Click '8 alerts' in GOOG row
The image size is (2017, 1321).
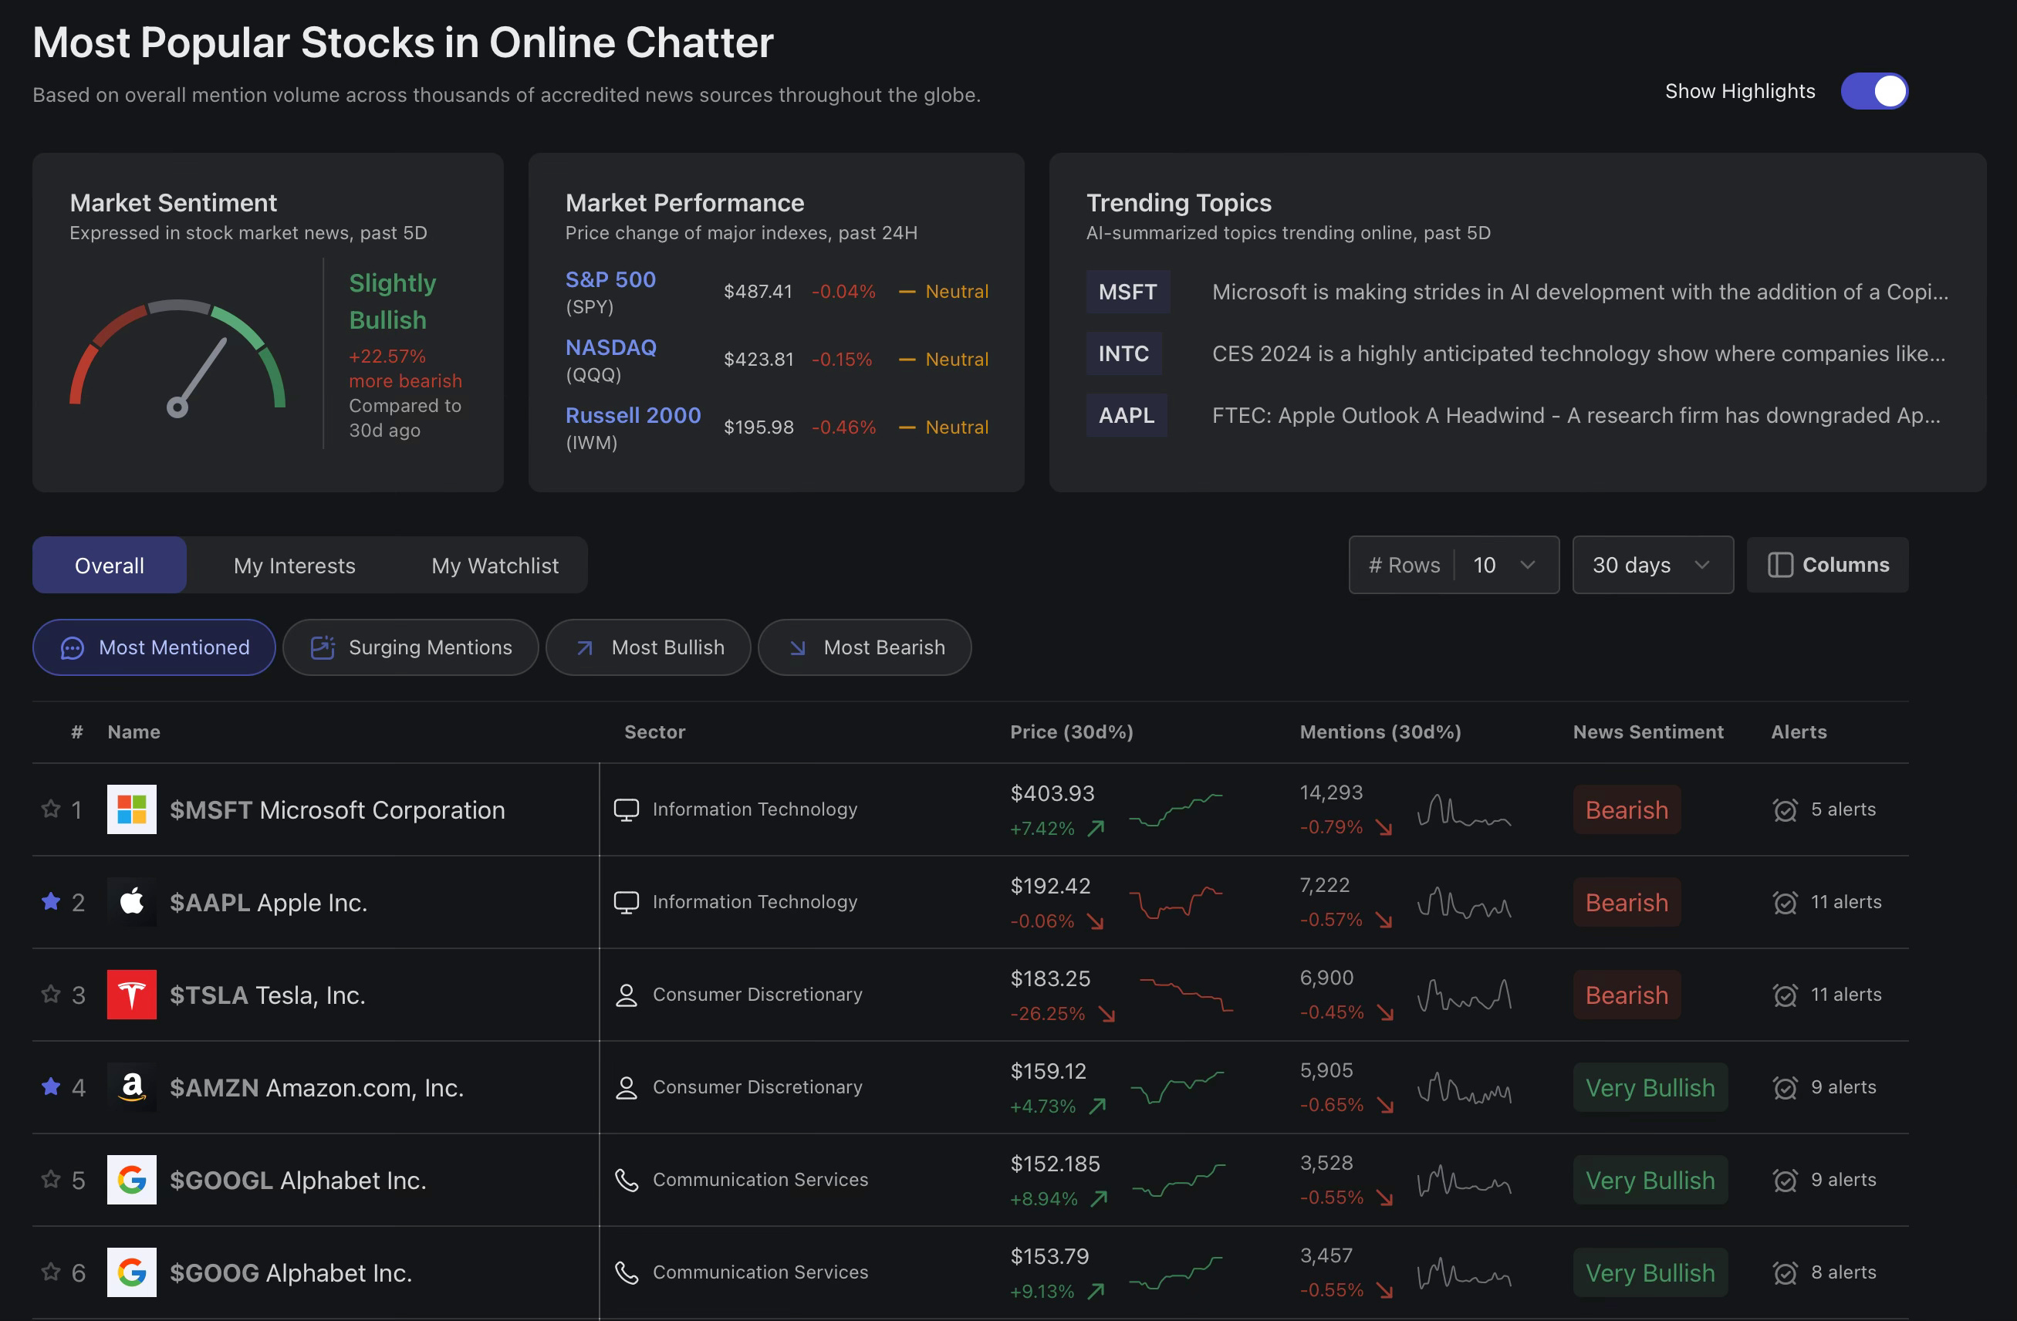pos(1843,1272)
